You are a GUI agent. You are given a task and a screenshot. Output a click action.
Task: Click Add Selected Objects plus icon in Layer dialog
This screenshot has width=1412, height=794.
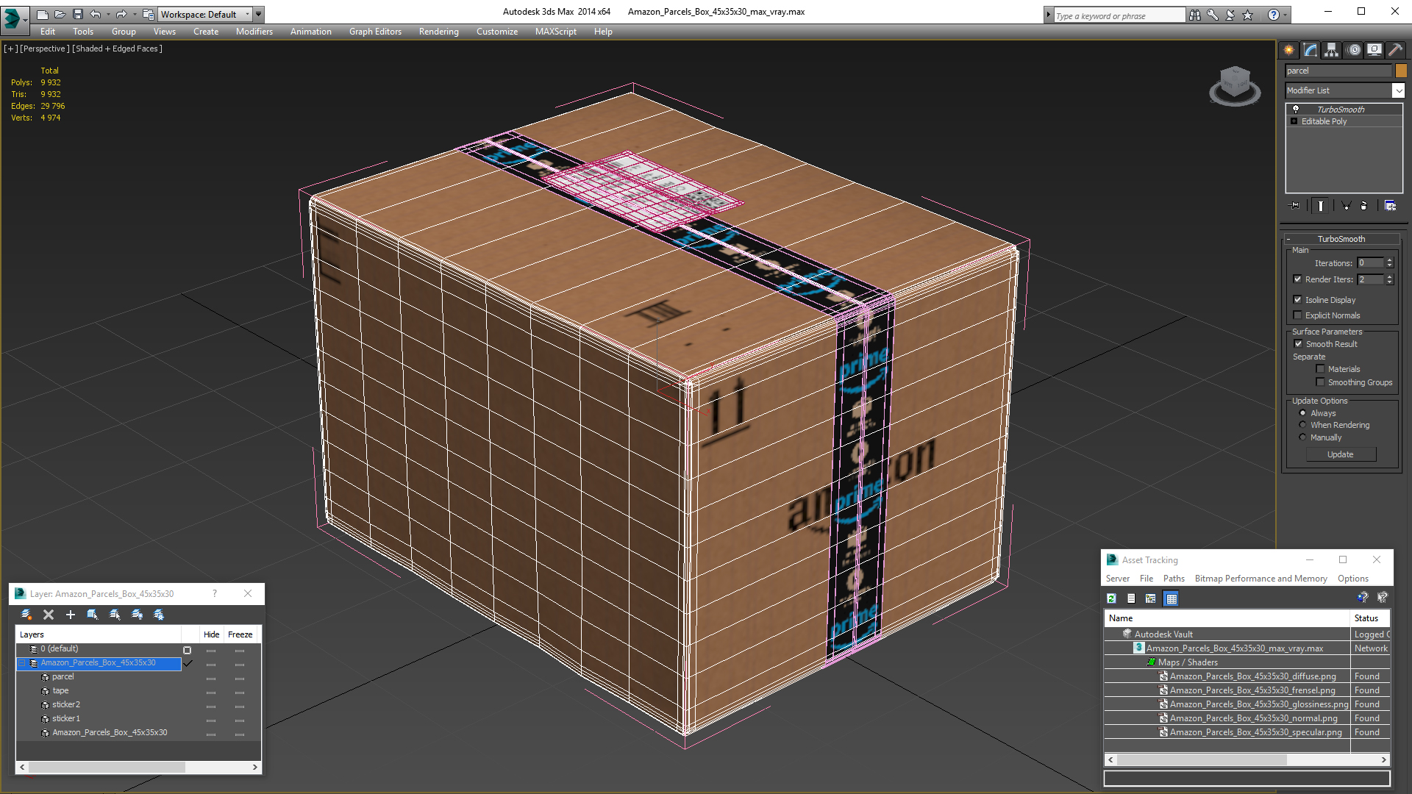[71, 615]
